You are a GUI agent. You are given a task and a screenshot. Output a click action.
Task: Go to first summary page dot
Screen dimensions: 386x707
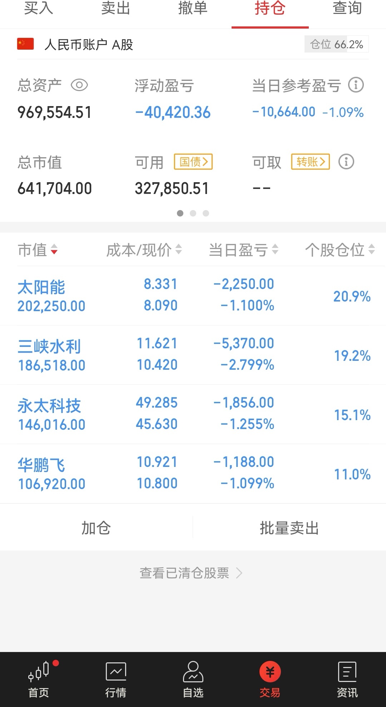tap(180, 213)
